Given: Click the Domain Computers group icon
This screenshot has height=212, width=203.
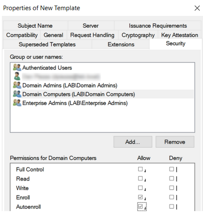Looking at the screenshot, I should click(17, 94).
